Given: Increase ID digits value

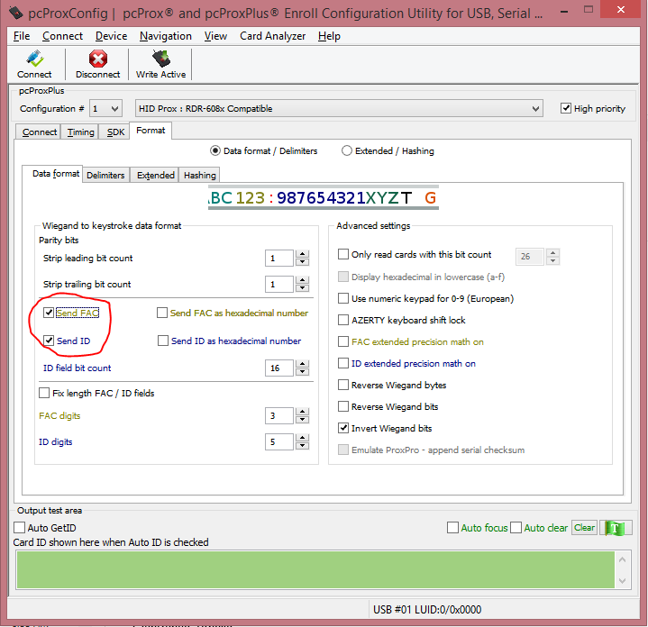Looking at the screenshot, I should tap(303, 438).
